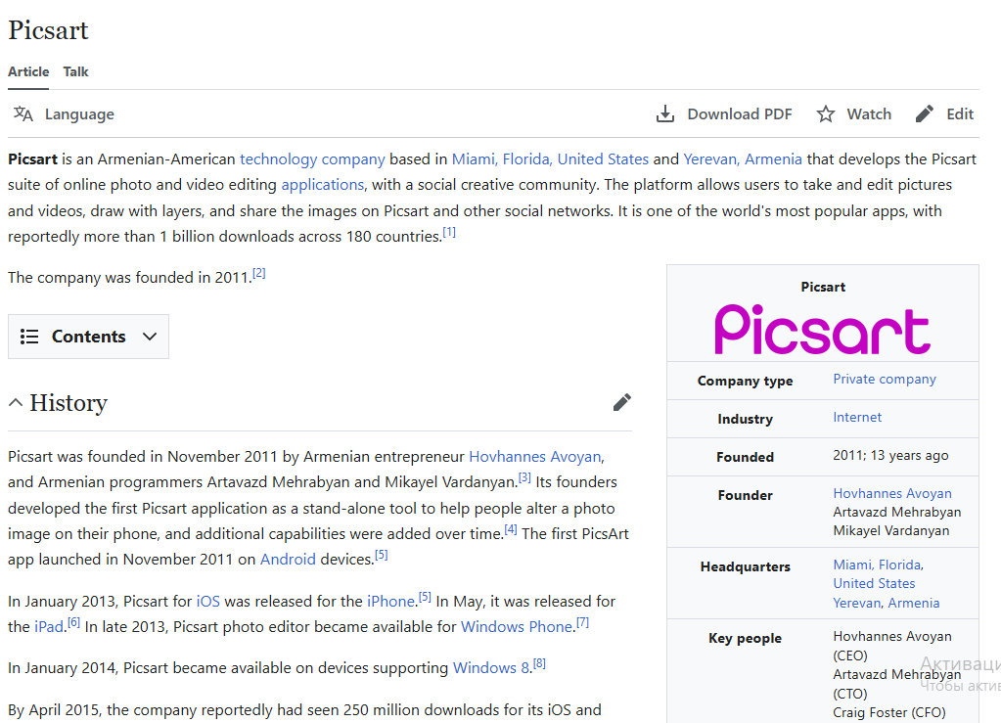
Task: Expand the Contents dropdown chevron
Action: click(150, 337)
